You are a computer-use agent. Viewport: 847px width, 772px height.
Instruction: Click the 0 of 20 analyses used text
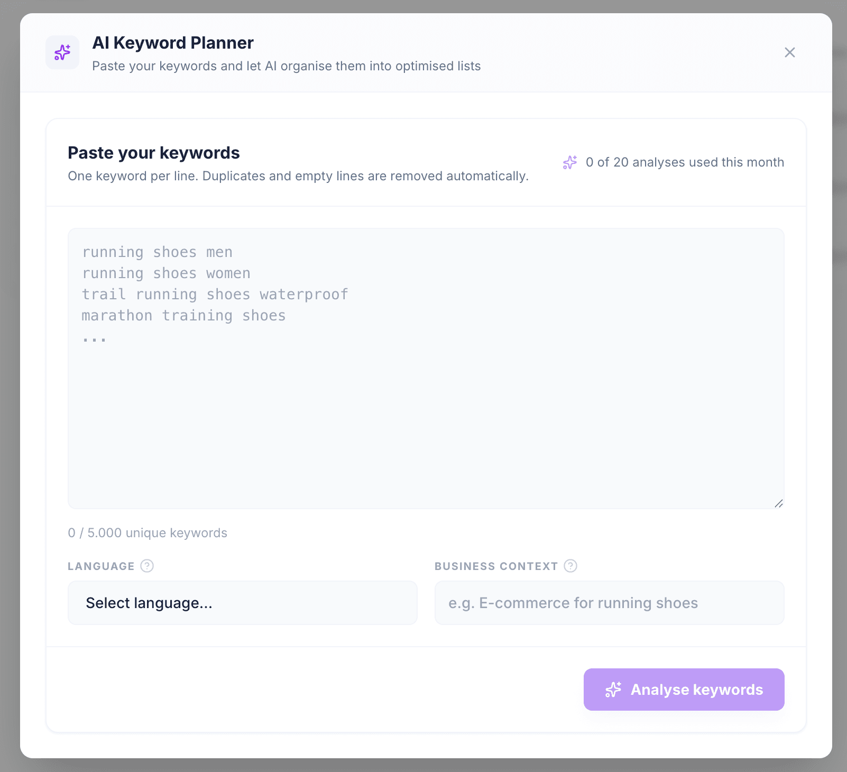685,162
